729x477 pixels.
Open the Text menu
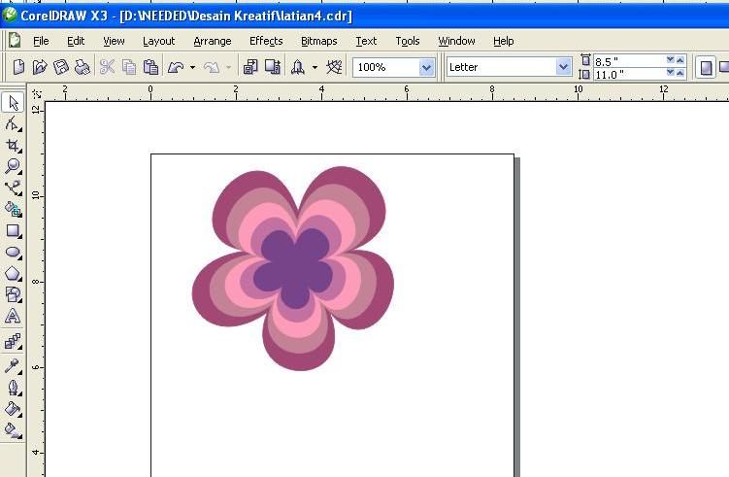click(x=366, y=41)
